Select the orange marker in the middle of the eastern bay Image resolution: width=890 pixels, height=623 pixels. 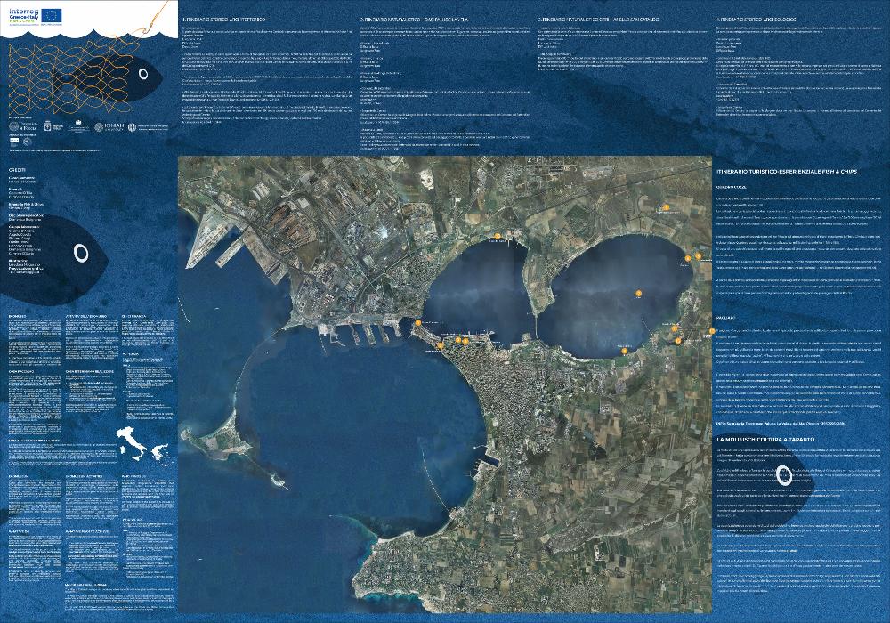coord(639,294)
